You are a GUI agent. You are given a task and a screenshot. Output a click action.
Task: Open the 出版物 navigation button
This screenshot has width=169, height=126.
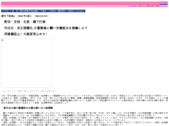tap(53, 11)
